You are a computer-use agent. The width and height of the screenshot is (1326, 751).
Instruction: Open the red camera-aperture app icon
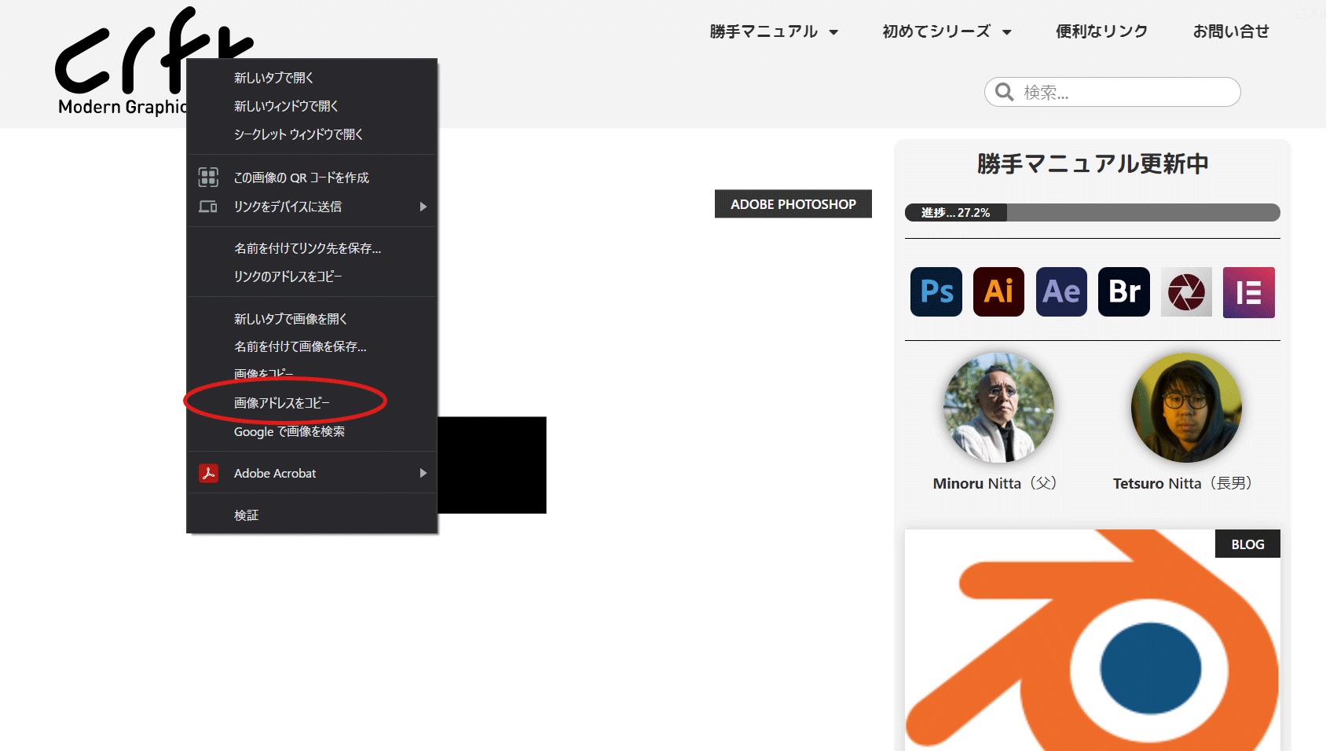(x=1186, y=291)
